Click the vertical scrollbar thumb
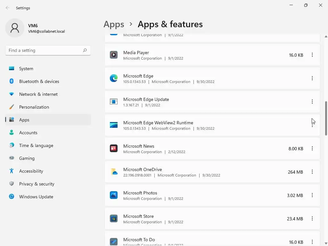 326,119
